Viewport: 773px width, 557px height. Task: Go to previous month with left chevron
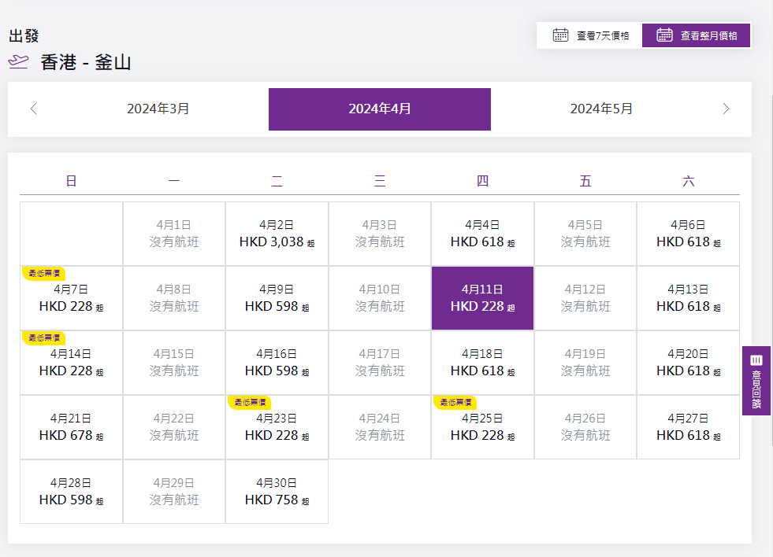[x=33, y=109]
